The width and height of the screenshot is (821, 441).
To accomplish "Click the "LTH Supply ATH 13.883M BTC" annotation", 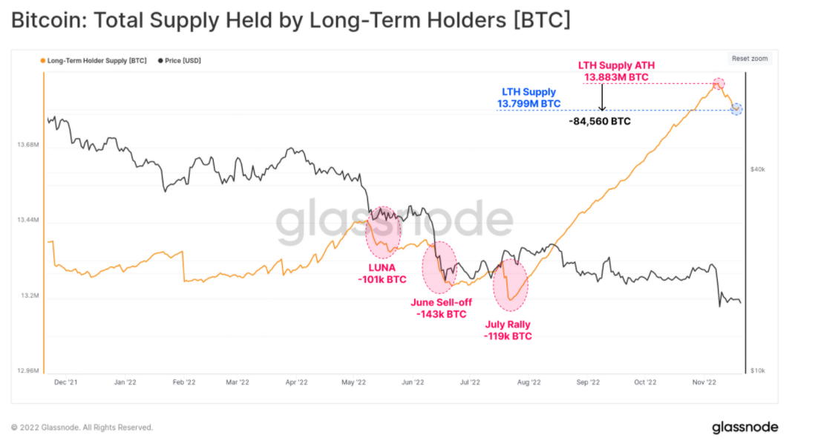I will coord(616,71).
